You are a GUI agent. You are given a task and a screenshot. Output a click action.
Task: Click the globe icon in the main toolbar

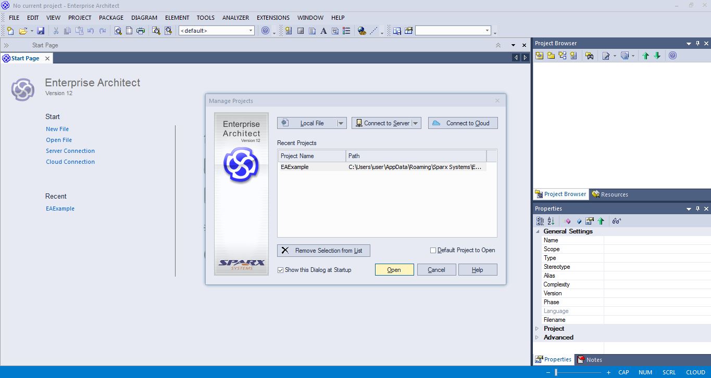(x=362, y=31)
